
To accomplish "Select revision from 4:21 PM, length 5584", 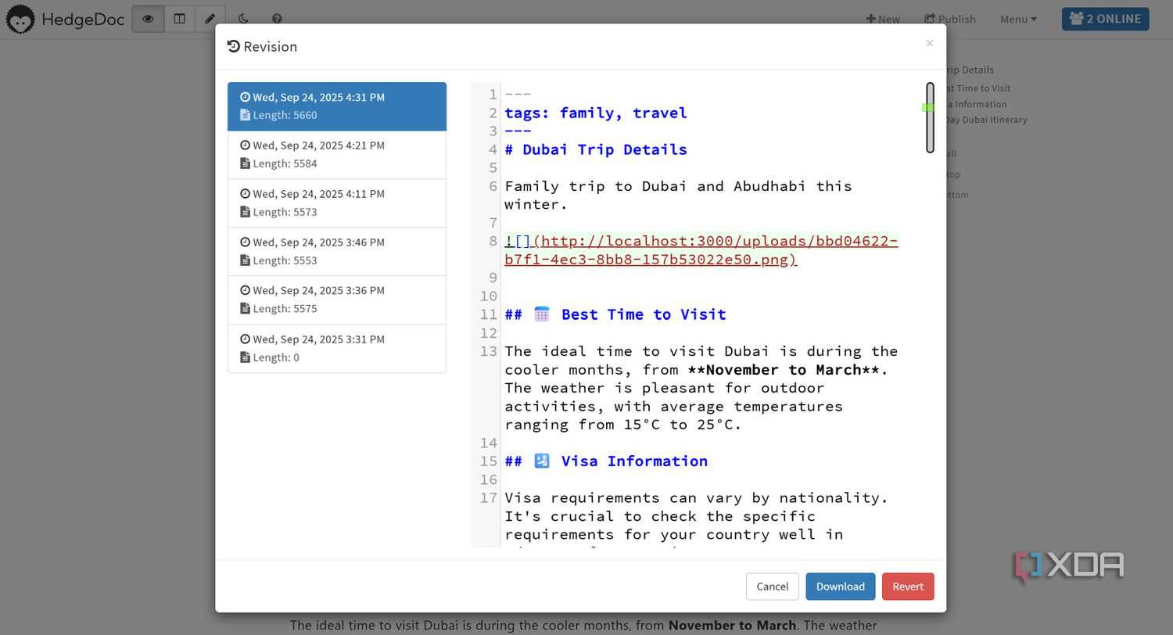I will click(337, 155).
